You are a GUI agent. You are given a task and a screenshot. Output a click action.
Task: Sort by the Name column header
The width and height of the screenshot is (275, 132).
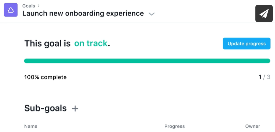pyautogui.click(x=31, y=126)
